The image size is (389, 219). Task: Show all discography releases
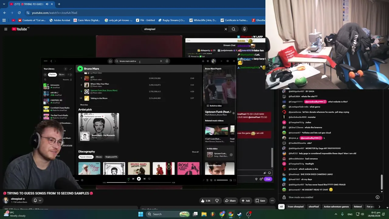[195, 152]
